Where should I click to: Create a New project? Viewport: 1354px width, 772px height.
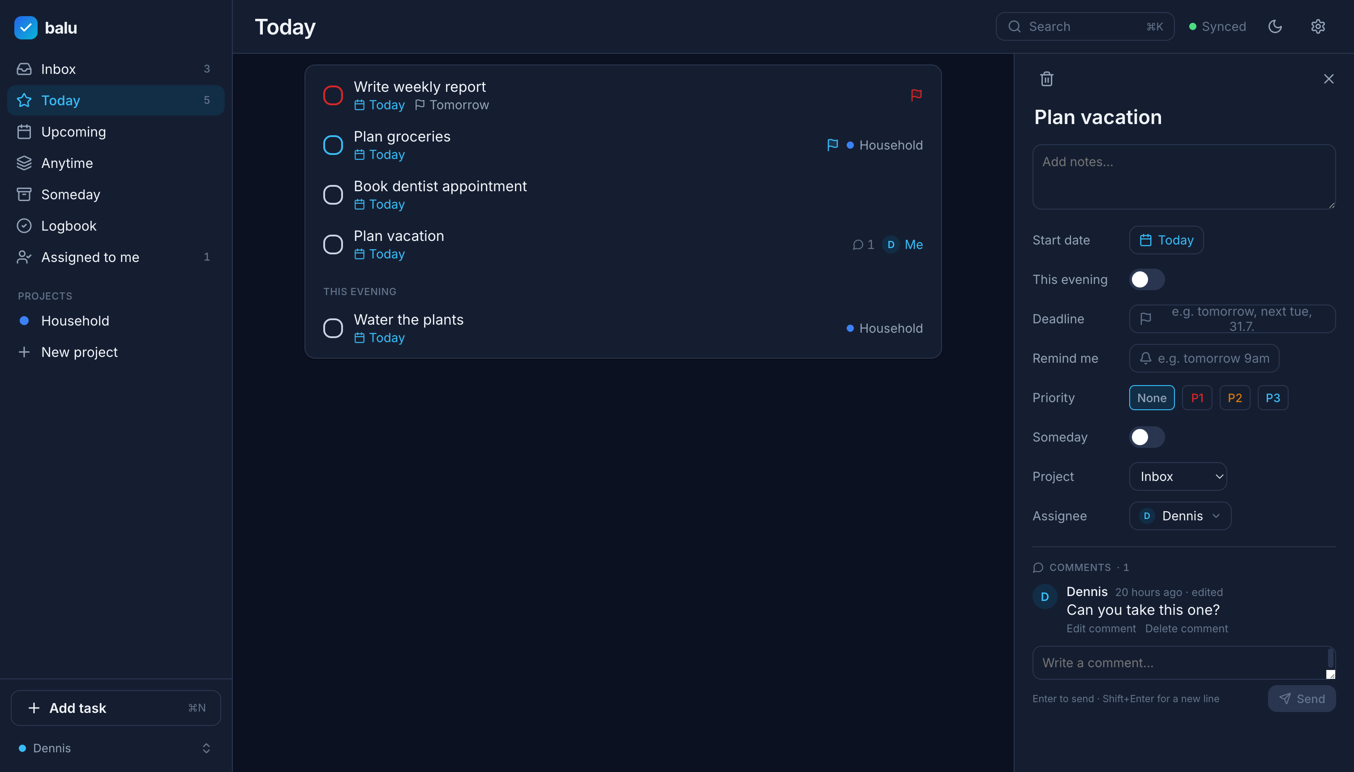[x=116, y=352]
